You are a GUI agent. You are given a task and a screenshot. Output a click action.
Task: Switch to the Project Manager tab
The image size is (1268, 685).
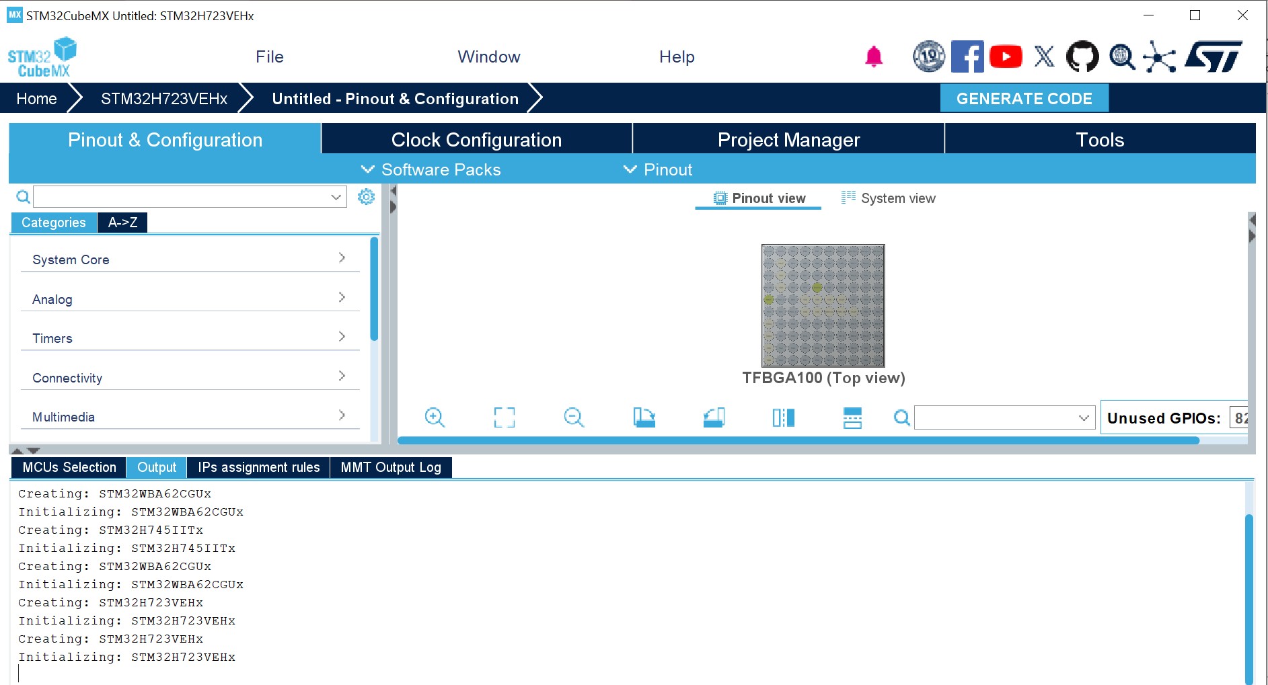click(788, 139)
